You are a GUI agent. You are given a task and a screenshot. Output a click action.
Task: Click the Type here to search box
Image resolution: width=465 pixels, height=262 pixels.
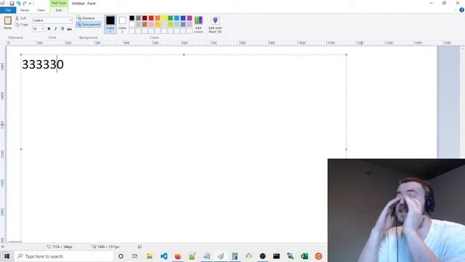pos(64,256)
